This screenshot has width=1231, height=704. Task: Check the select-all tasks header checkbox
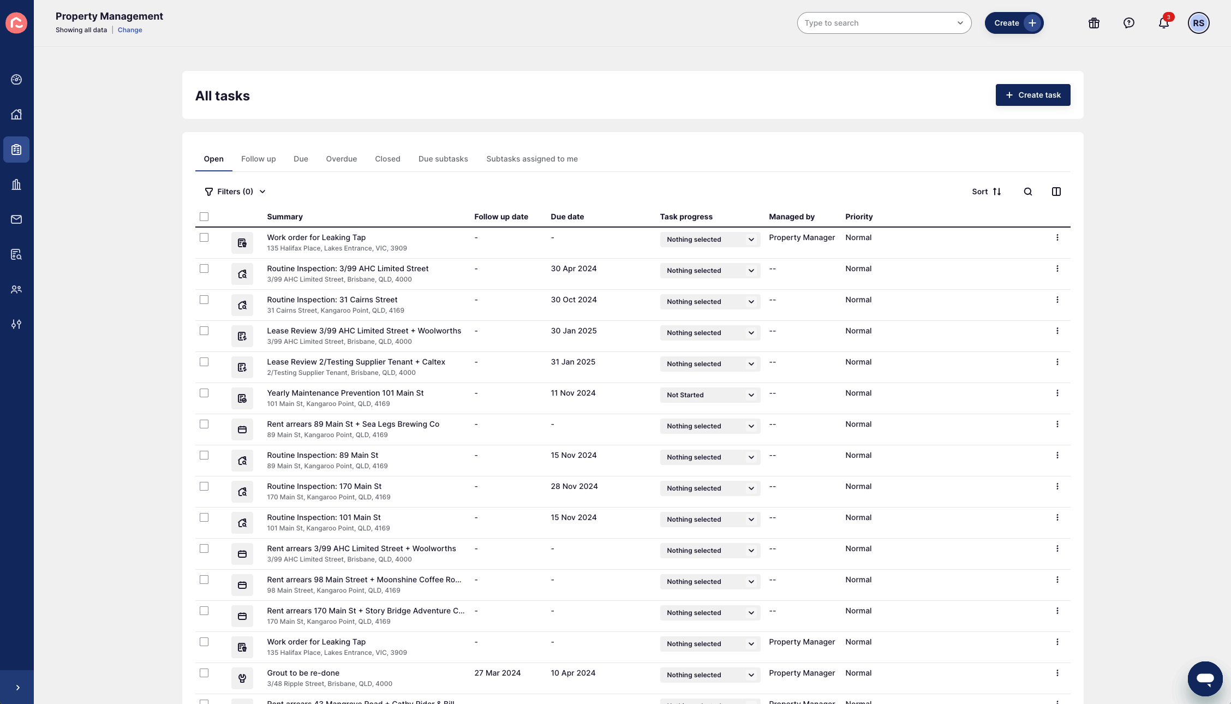(x=204, y=217)
